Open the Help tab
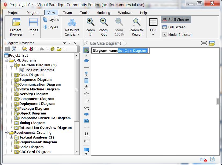 tap(143, 13)
